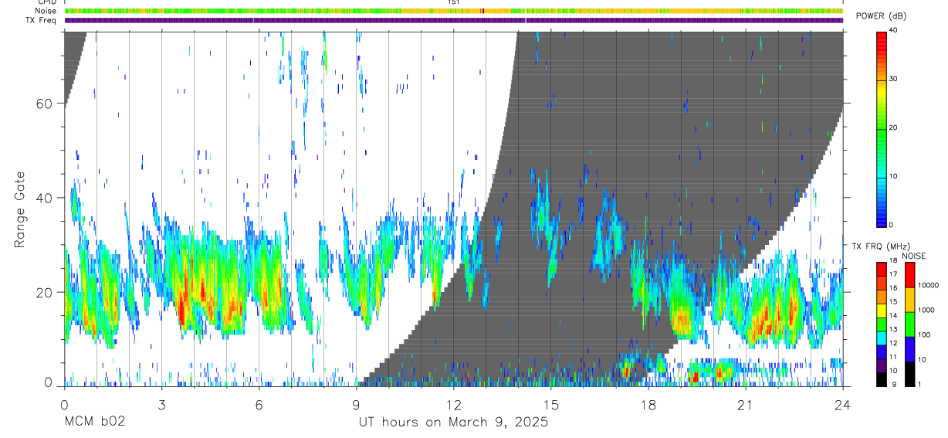The image size is (948, 438).
Task: Click the 10 label on the POWER scale
Action: 893,176
